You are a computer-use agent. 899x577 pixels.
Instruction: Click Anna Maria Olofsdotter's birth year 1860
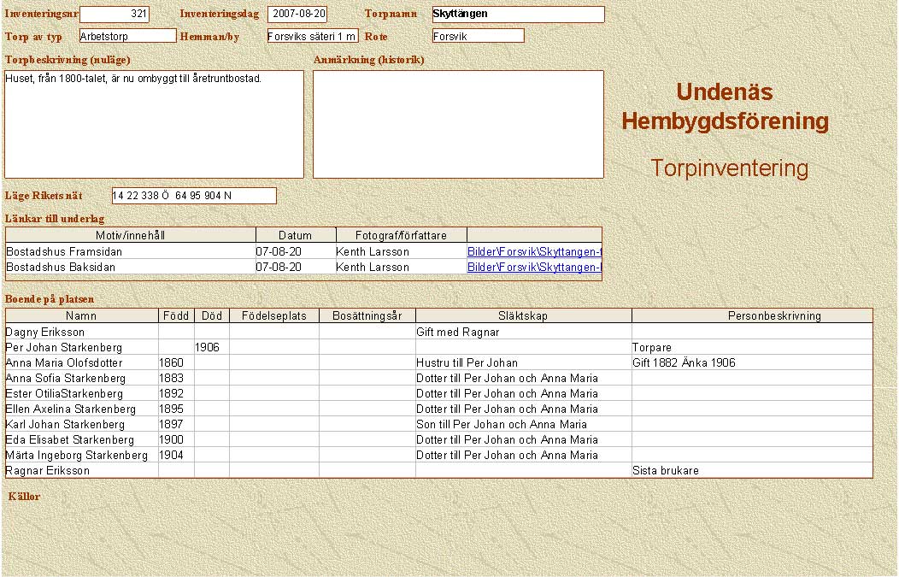coord(176,363)
